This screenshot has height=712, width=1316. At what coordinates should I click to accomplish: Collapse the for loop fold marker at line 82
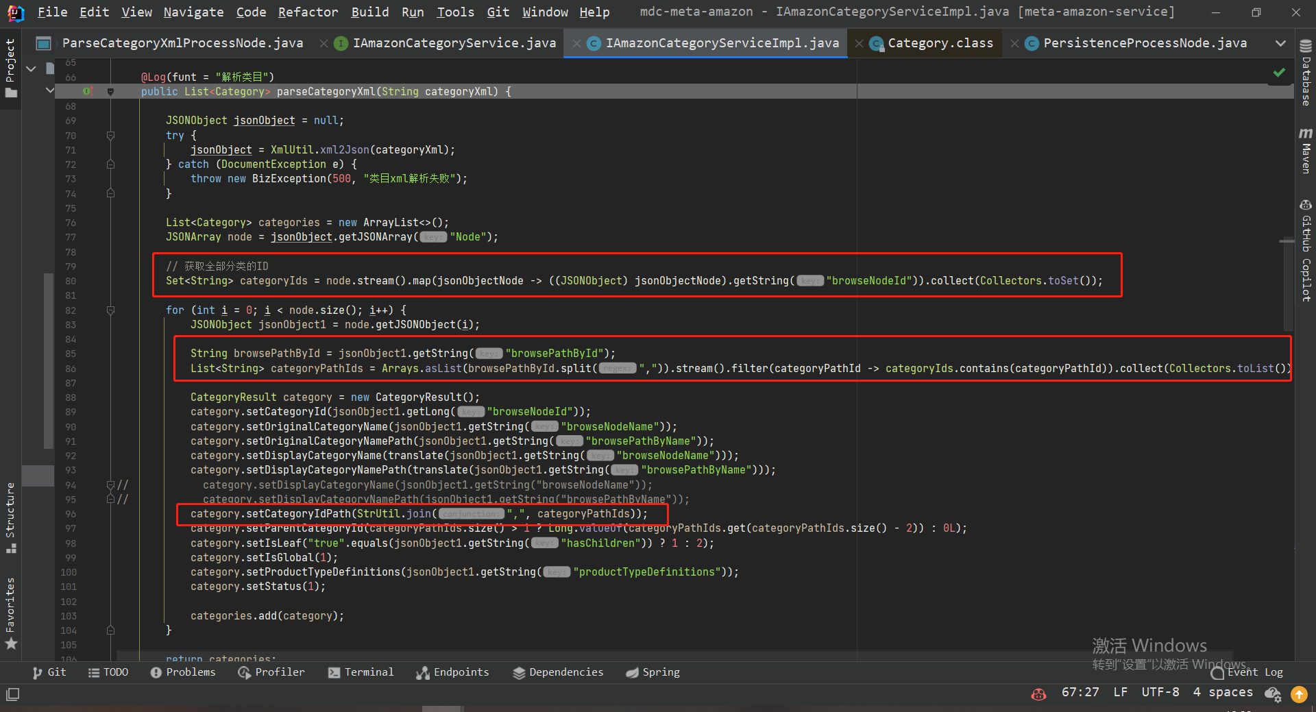coord(110,310)
